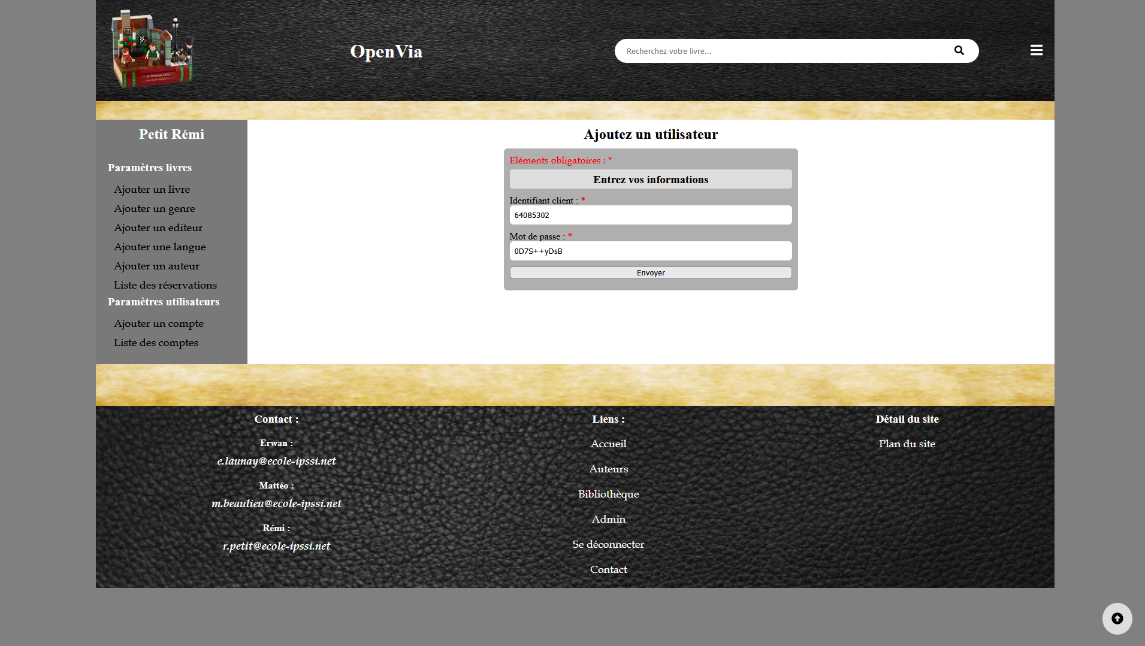Viewport: 1145px width, 646px height.
Task: Go to Ajouter un editeur
Action: (x=158, y=228)
